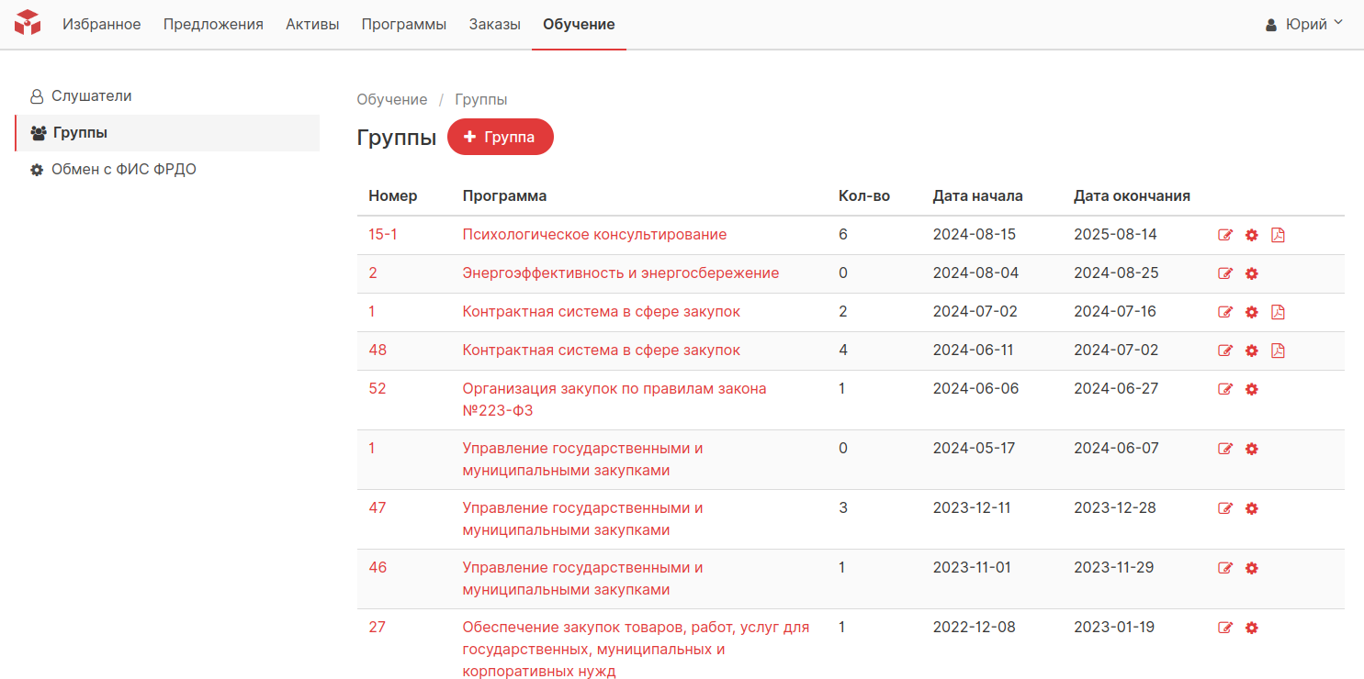
Task: Open group number 46 link
Action: point(378,568)
